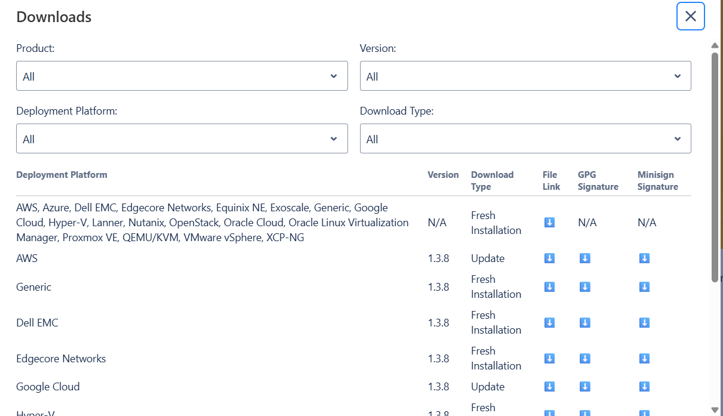Expand the Deployment Platform filter
This screenshot has width=723, height=416.
[x=181, y=138]
